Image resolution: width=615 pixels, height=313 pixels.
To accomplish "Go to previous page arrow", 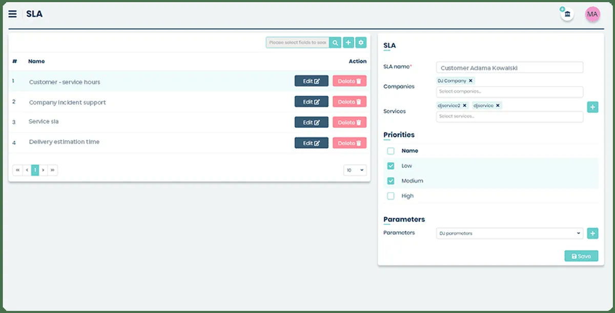I will [x=27, y=170].
